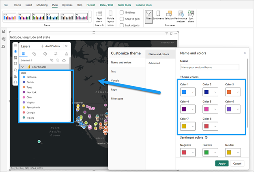Delete the selected layer with trash icon
The height and width of the screenshot is (172, 254).
58,60
